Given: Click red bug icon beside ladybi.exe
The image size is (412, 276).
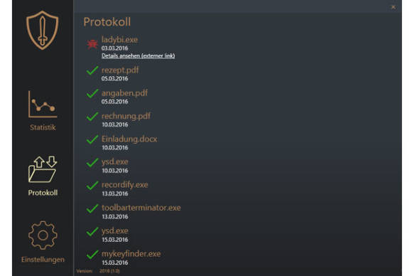Looking at the screenshot, I should [92, 44].
